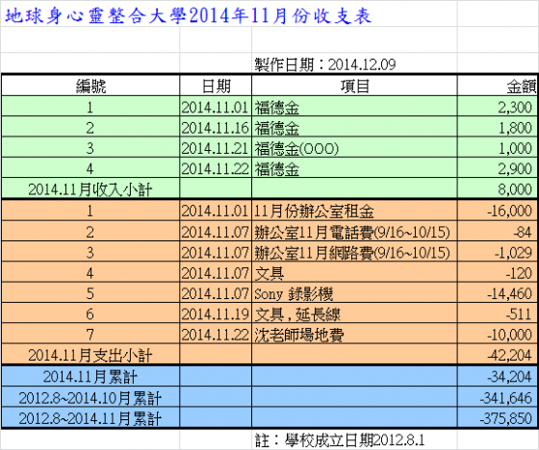Click the 編號 column header
This screenshot has height=450, width=539.
tap(90, 86)
